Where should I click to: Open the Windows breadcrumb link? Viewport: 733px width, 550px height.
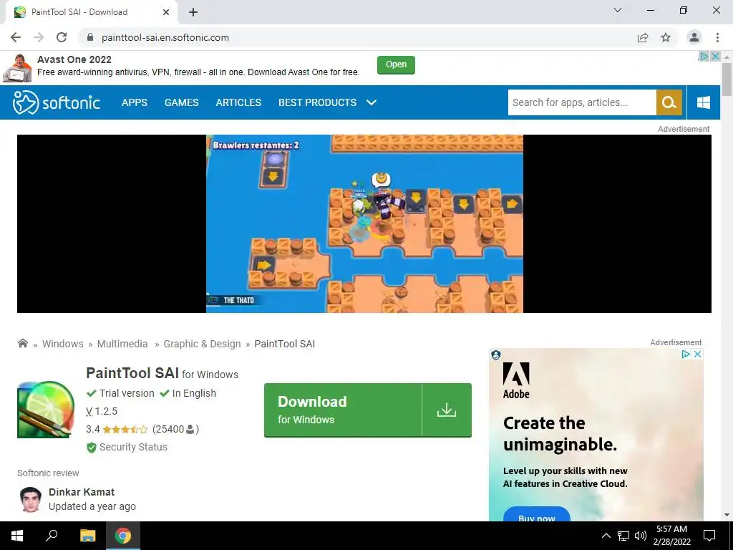point(63,344)
